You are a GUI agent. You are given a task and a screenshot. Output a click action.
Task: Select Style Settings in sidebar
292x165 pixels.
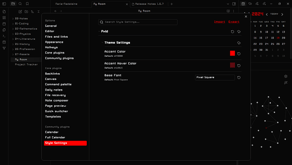click(x=65, y=143)
